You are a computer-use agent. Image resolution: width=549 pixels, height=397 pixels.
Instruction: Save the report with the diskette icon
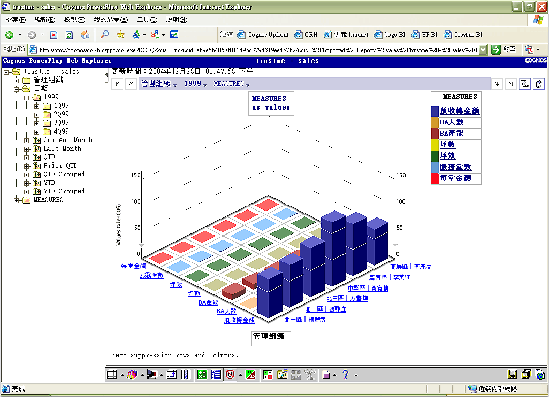[x=512, y=375]
